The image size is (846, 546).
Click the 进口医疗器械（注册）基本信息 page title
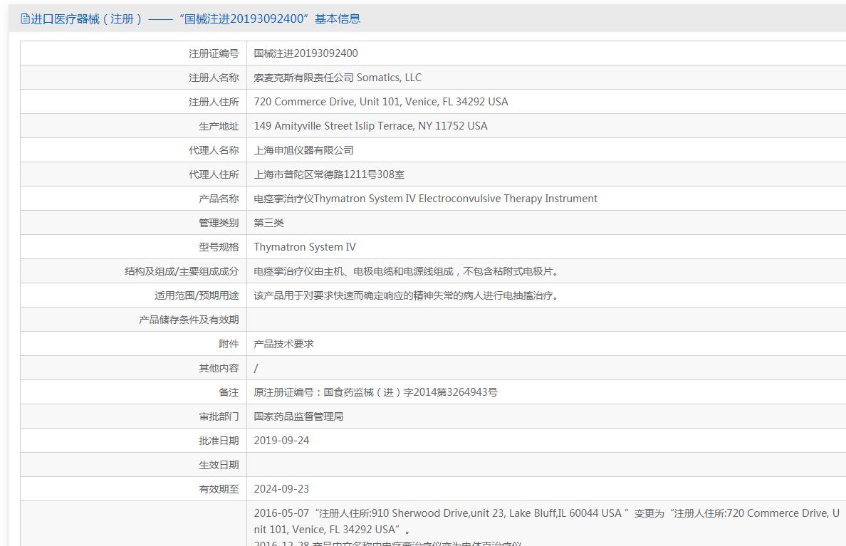[195, 19]
